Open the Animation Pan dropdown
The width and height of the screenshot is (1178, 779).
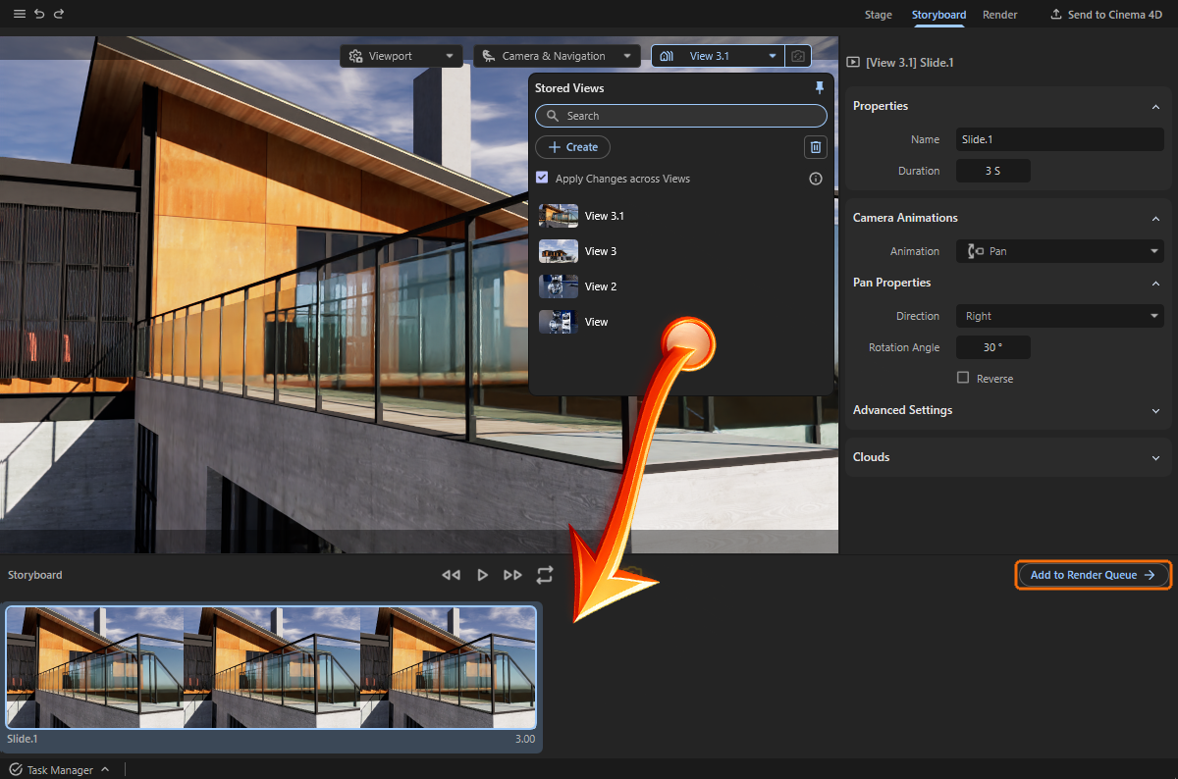1059,251
